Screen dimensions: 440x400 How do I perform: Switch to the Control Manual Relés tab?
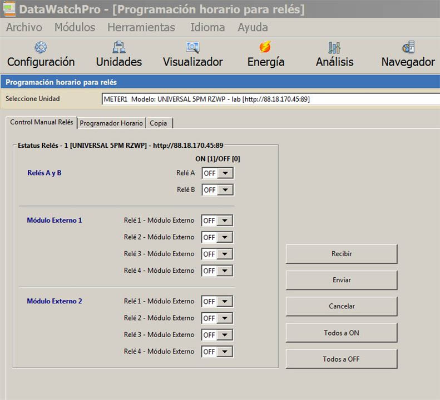pyautogui.click(x=42, y=122)
